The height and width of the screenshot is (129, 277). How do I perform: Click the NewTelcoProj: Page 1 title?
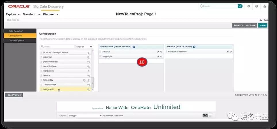pos(136,14)
